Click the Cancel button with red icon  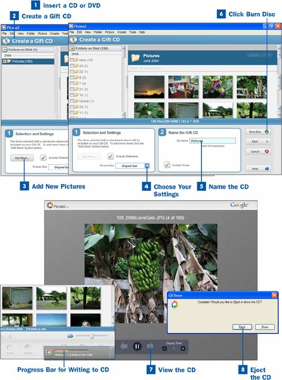click(x=258, y=151)
